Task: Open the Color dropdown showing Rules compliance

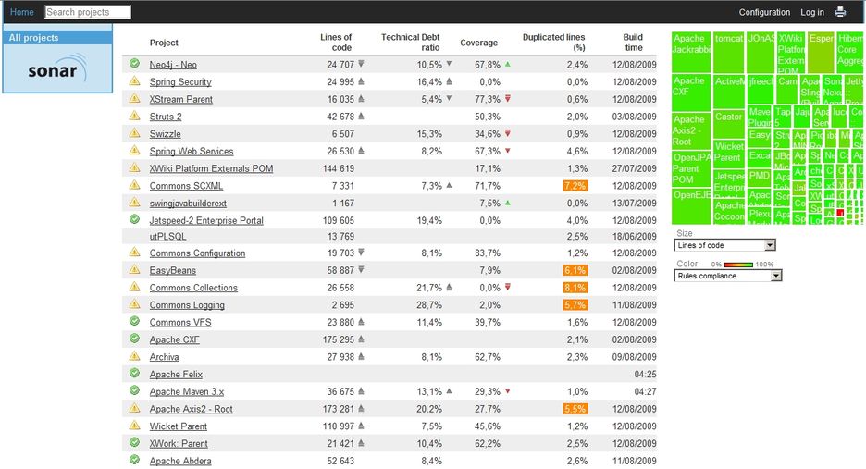Action: point(728,276)
